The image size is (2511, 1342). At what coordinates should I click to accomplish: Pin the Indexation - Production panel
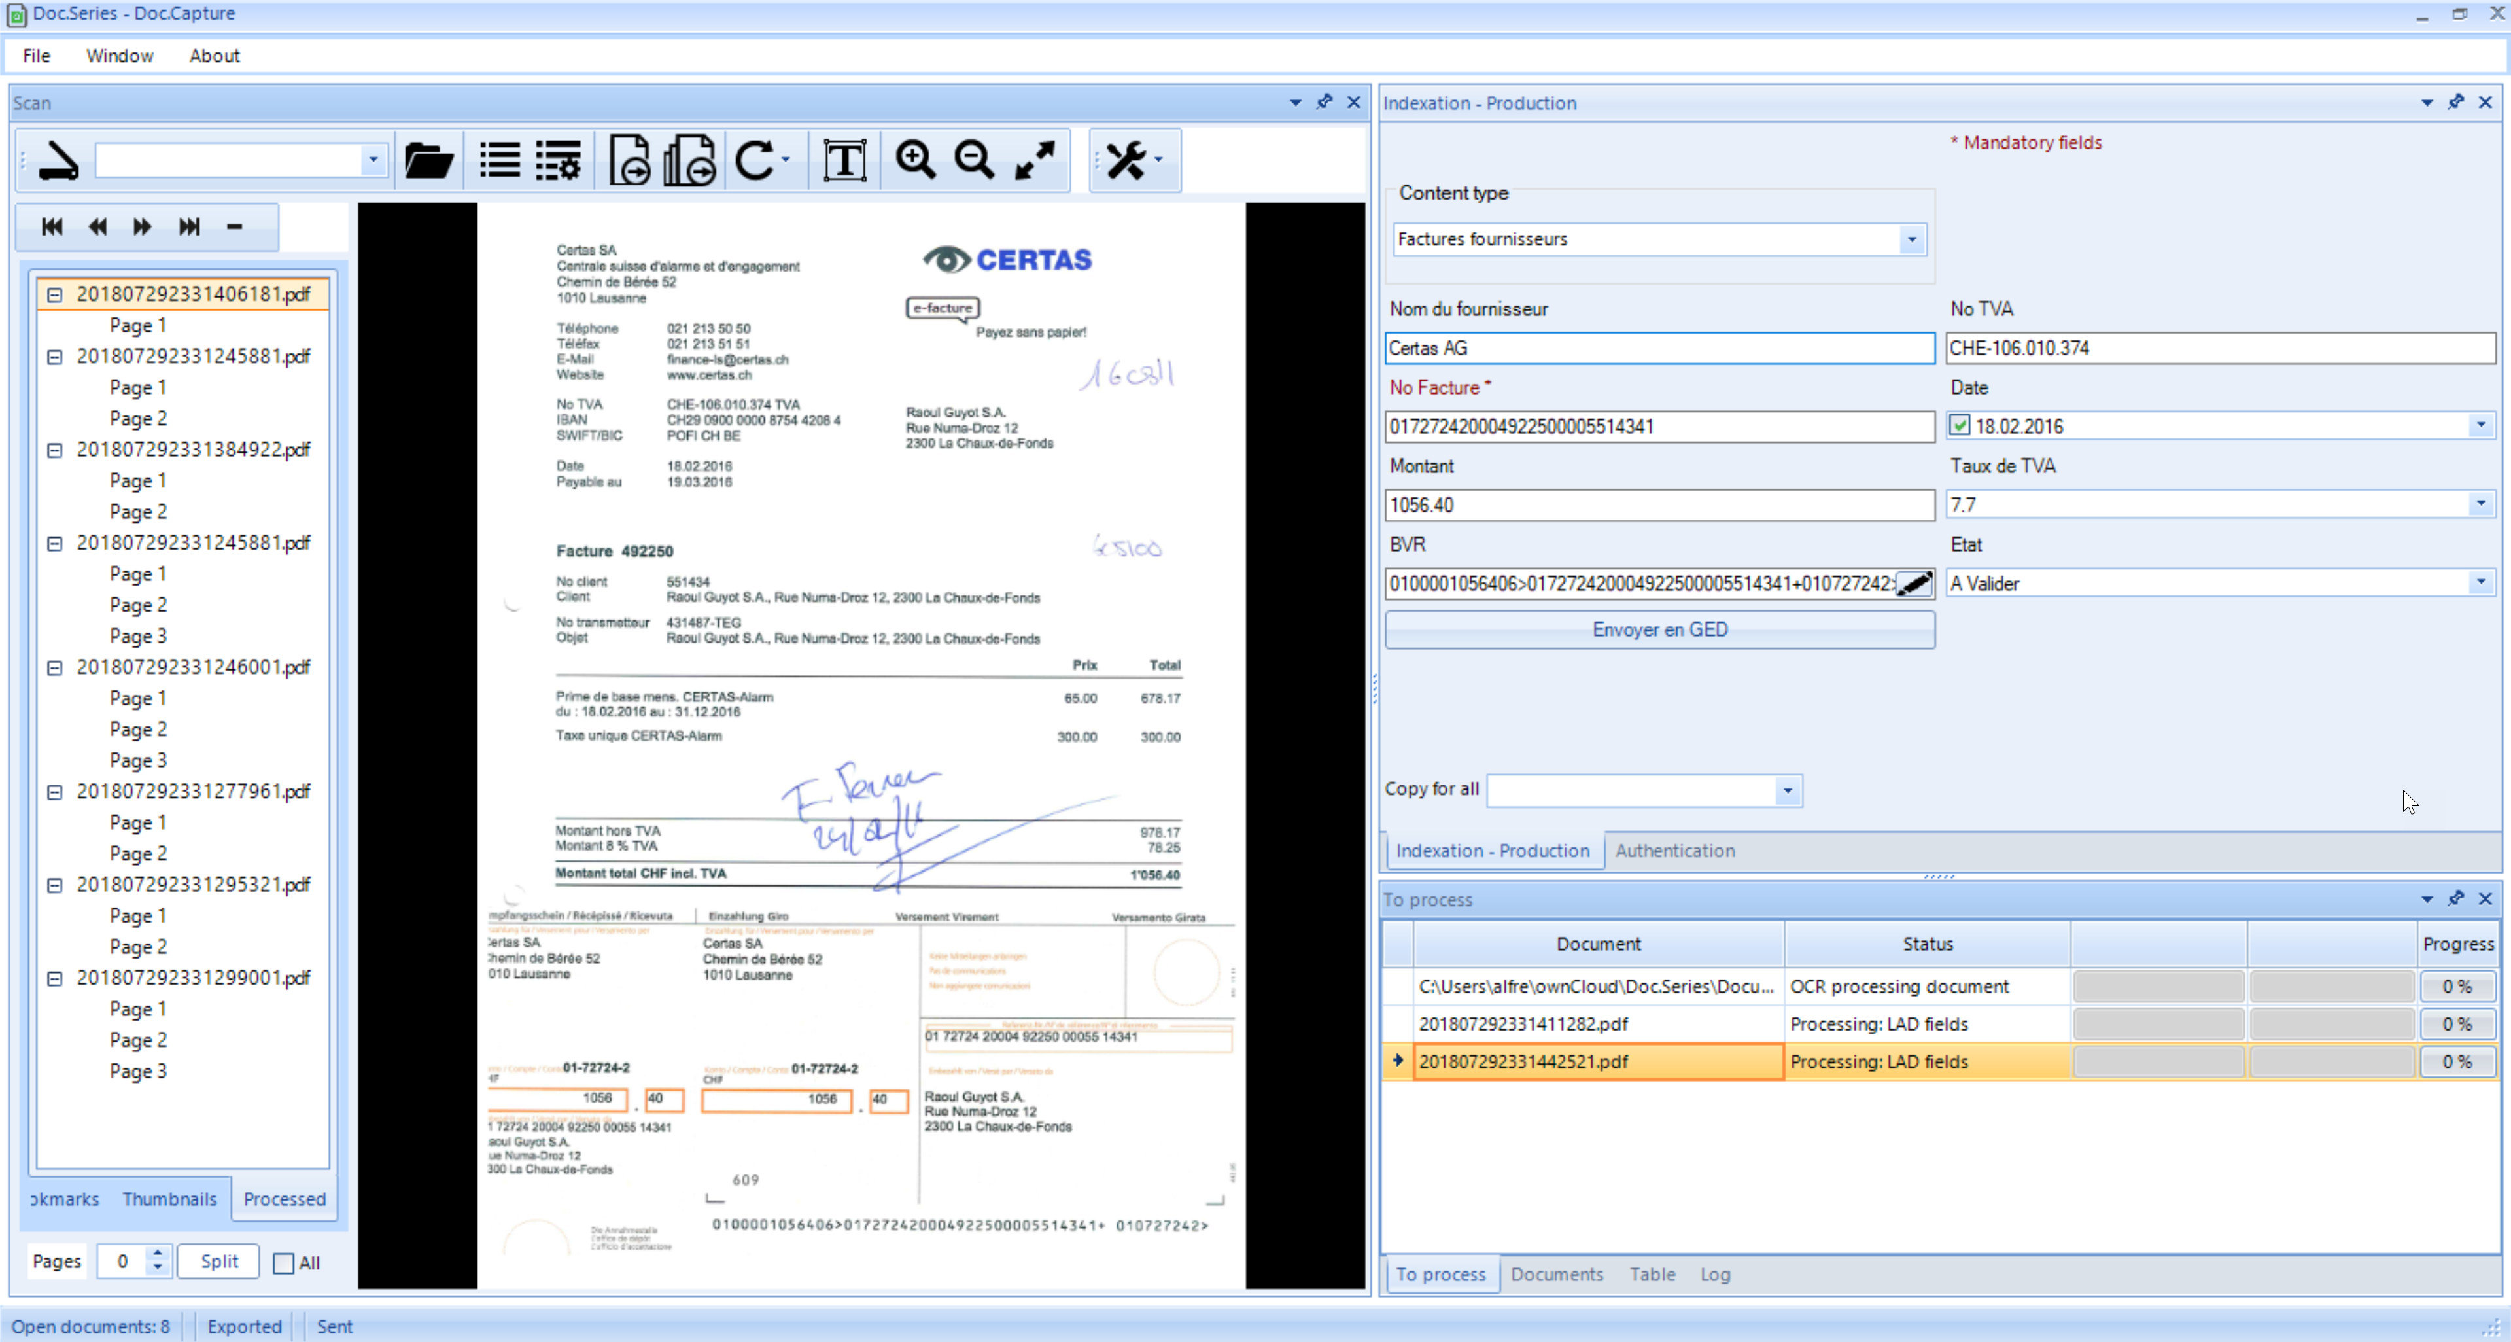coord(2455,101)
